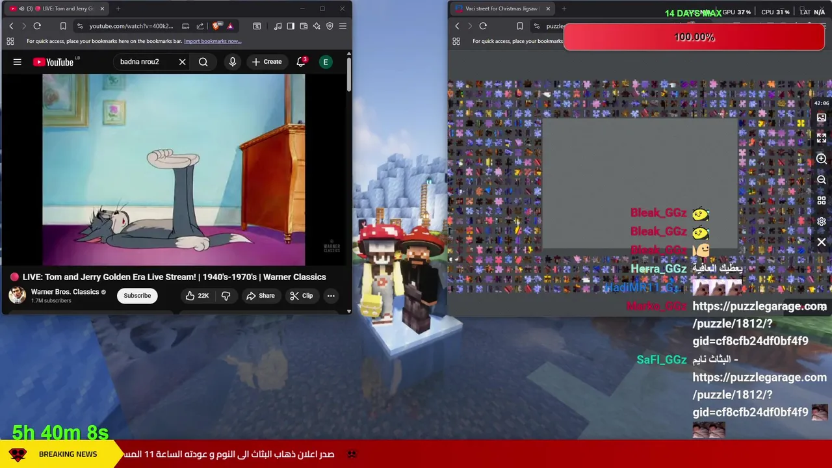Screen dimensions: 832x468
Task: Open the VPN shield icon
Action: coord(330,26)
